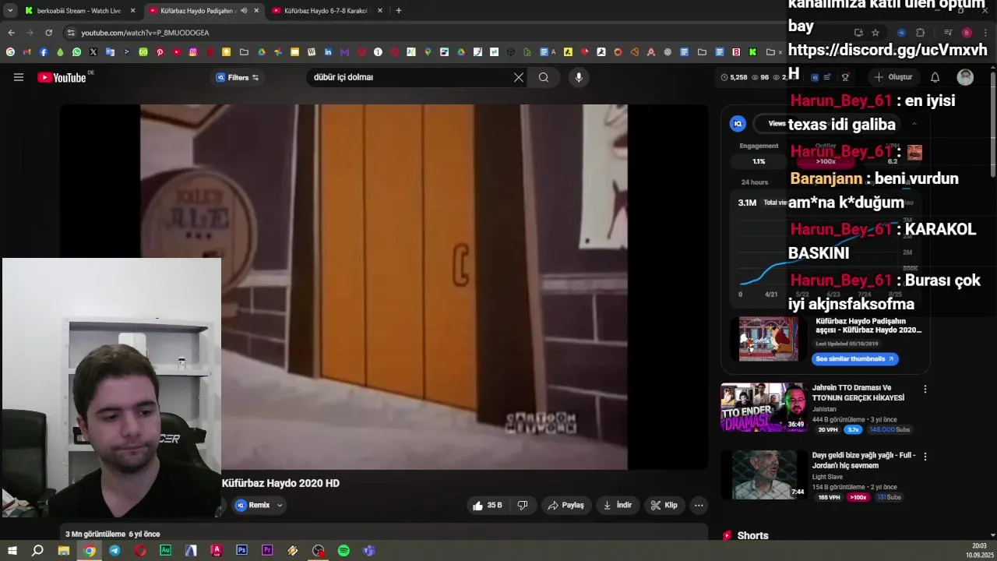
Task: Click See similar thumbnails link
Action: [854, 359]
